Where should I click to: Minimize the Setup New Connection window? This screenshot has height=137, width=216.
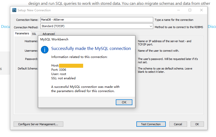(179, 10)
